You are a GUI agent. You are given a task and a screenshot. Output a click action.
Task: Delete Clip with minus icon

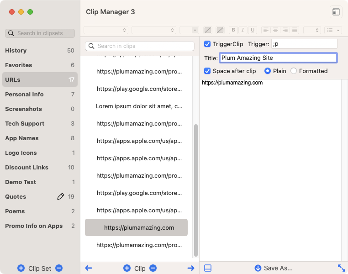(x=153, y=268)
